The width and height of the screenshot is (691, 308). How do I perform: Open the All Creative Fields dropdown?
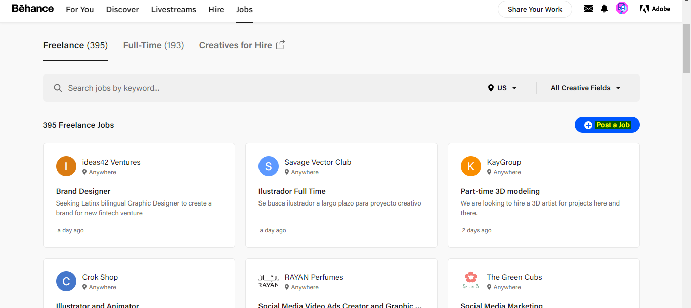pyautogui.click(x=586, y=88)
